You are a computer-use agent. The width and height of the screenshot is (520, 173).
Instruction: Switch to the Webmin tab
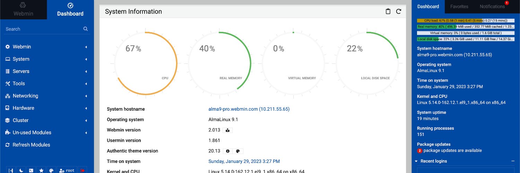click(x=23, y=10)
